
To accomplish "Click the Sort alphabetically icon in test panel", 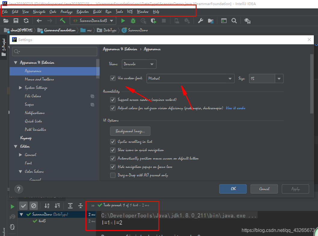I will 47,206.
